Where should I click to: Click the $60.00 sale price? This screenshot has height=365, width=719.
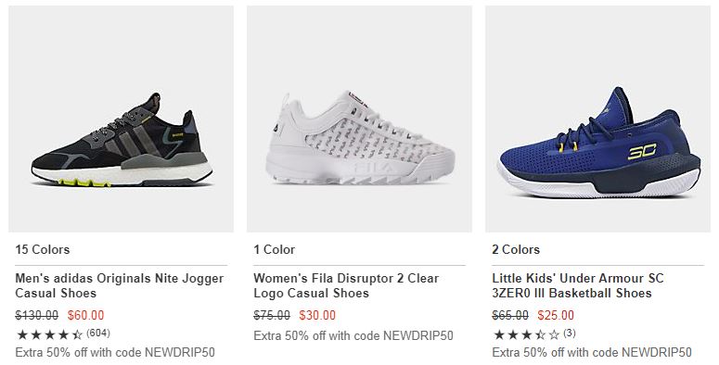85,316
